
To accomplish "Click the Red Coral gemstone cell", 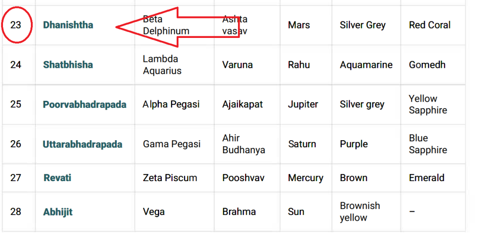I will (x=429, y=25).
